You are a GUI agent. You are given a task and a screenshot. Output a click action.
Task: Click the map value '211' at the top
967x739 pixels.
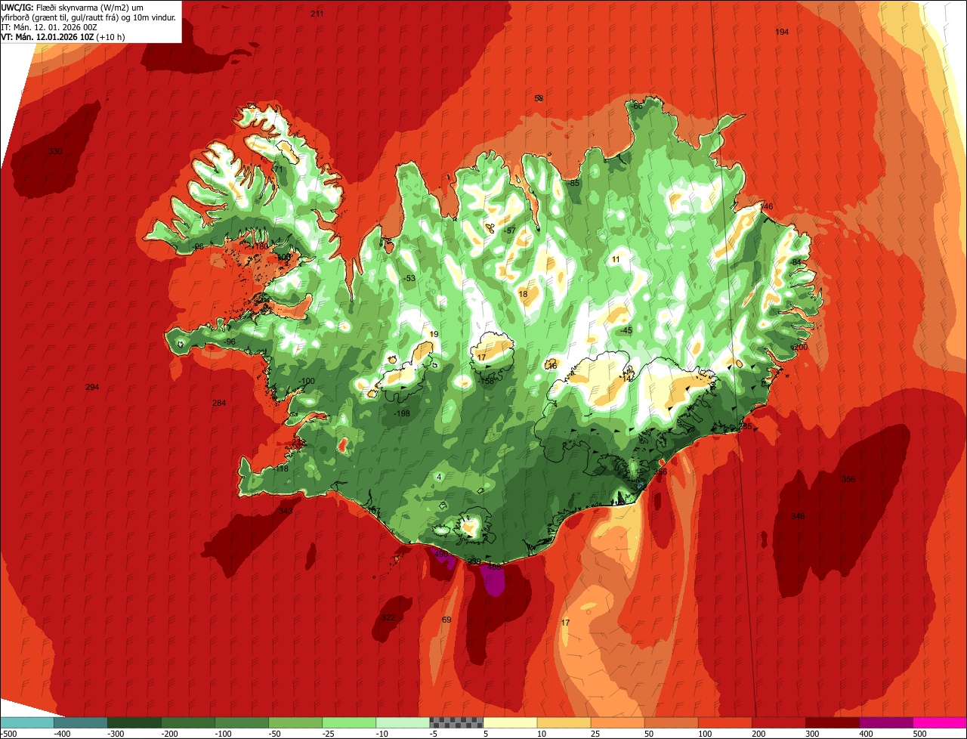coord(317,14)
